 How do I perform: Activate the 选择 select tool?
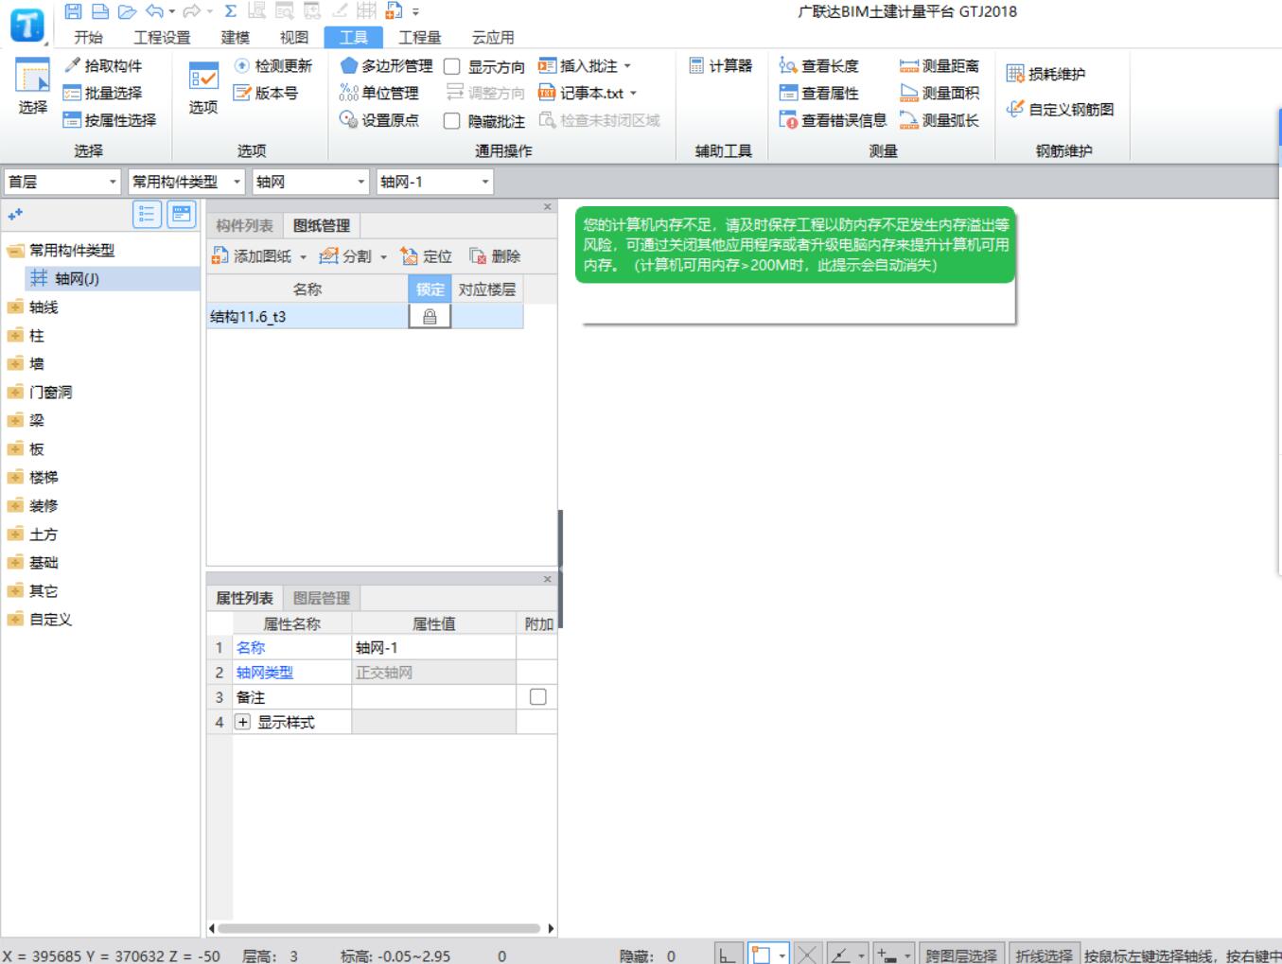click(x=32, y=87)
